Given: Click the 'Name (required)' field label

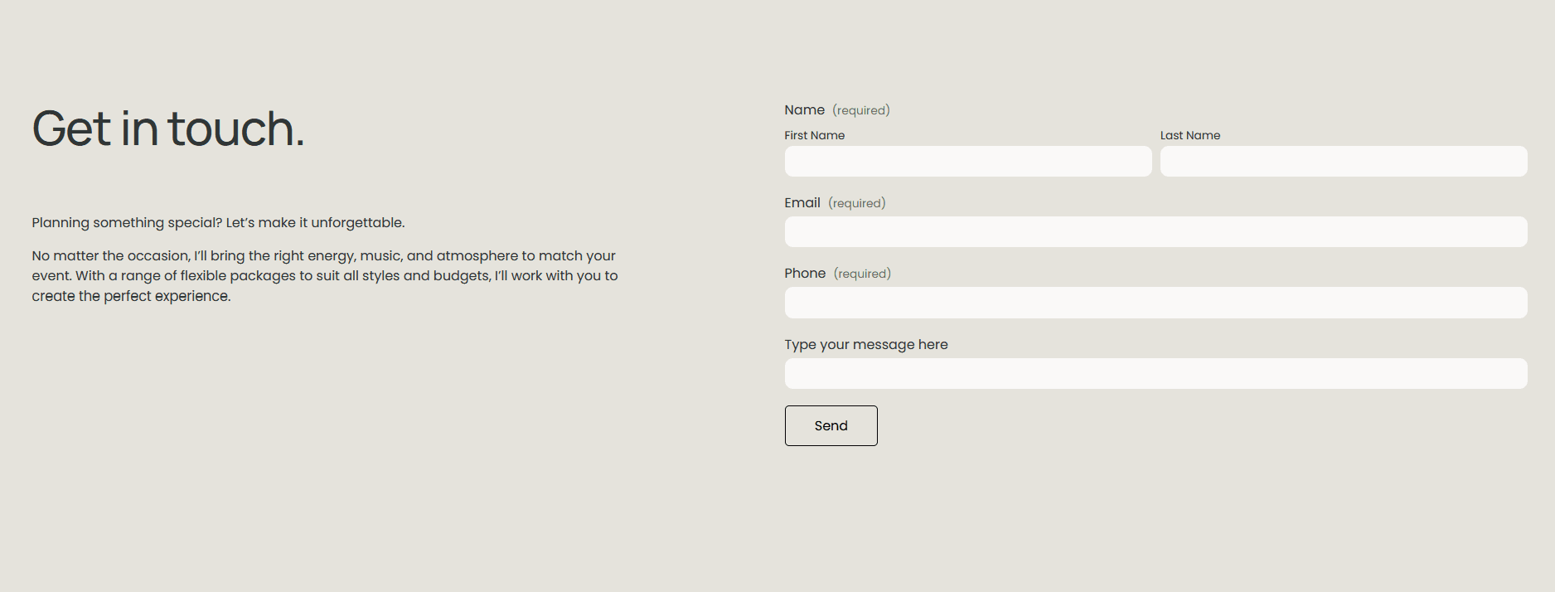Looking at the screenshot, I should pyautogui.click(x=804, y=109).
